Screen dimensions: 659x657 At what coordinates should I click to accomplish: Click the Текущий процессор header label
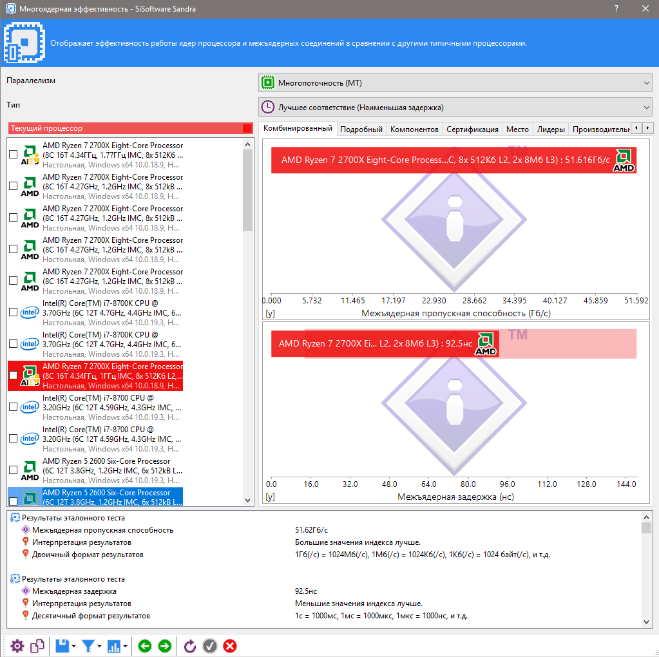46,128
